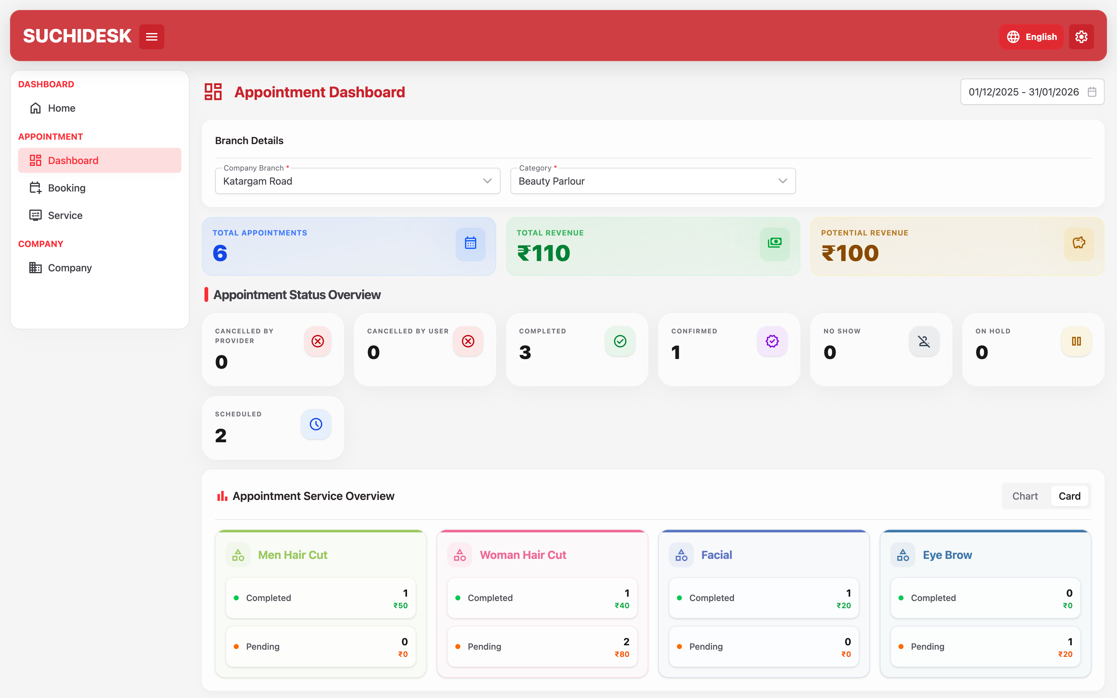The height and width of the screenshot is (698, 1117).
Task: Click the No Show person-off icon
Action: pos(924,341)
